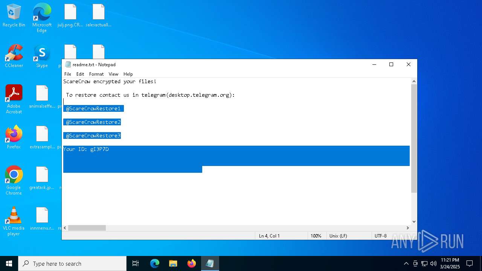This screenshot has height=271, width=482.
Task: Click 'Unix (LF)' in the status bar
Action: (338, 236)
